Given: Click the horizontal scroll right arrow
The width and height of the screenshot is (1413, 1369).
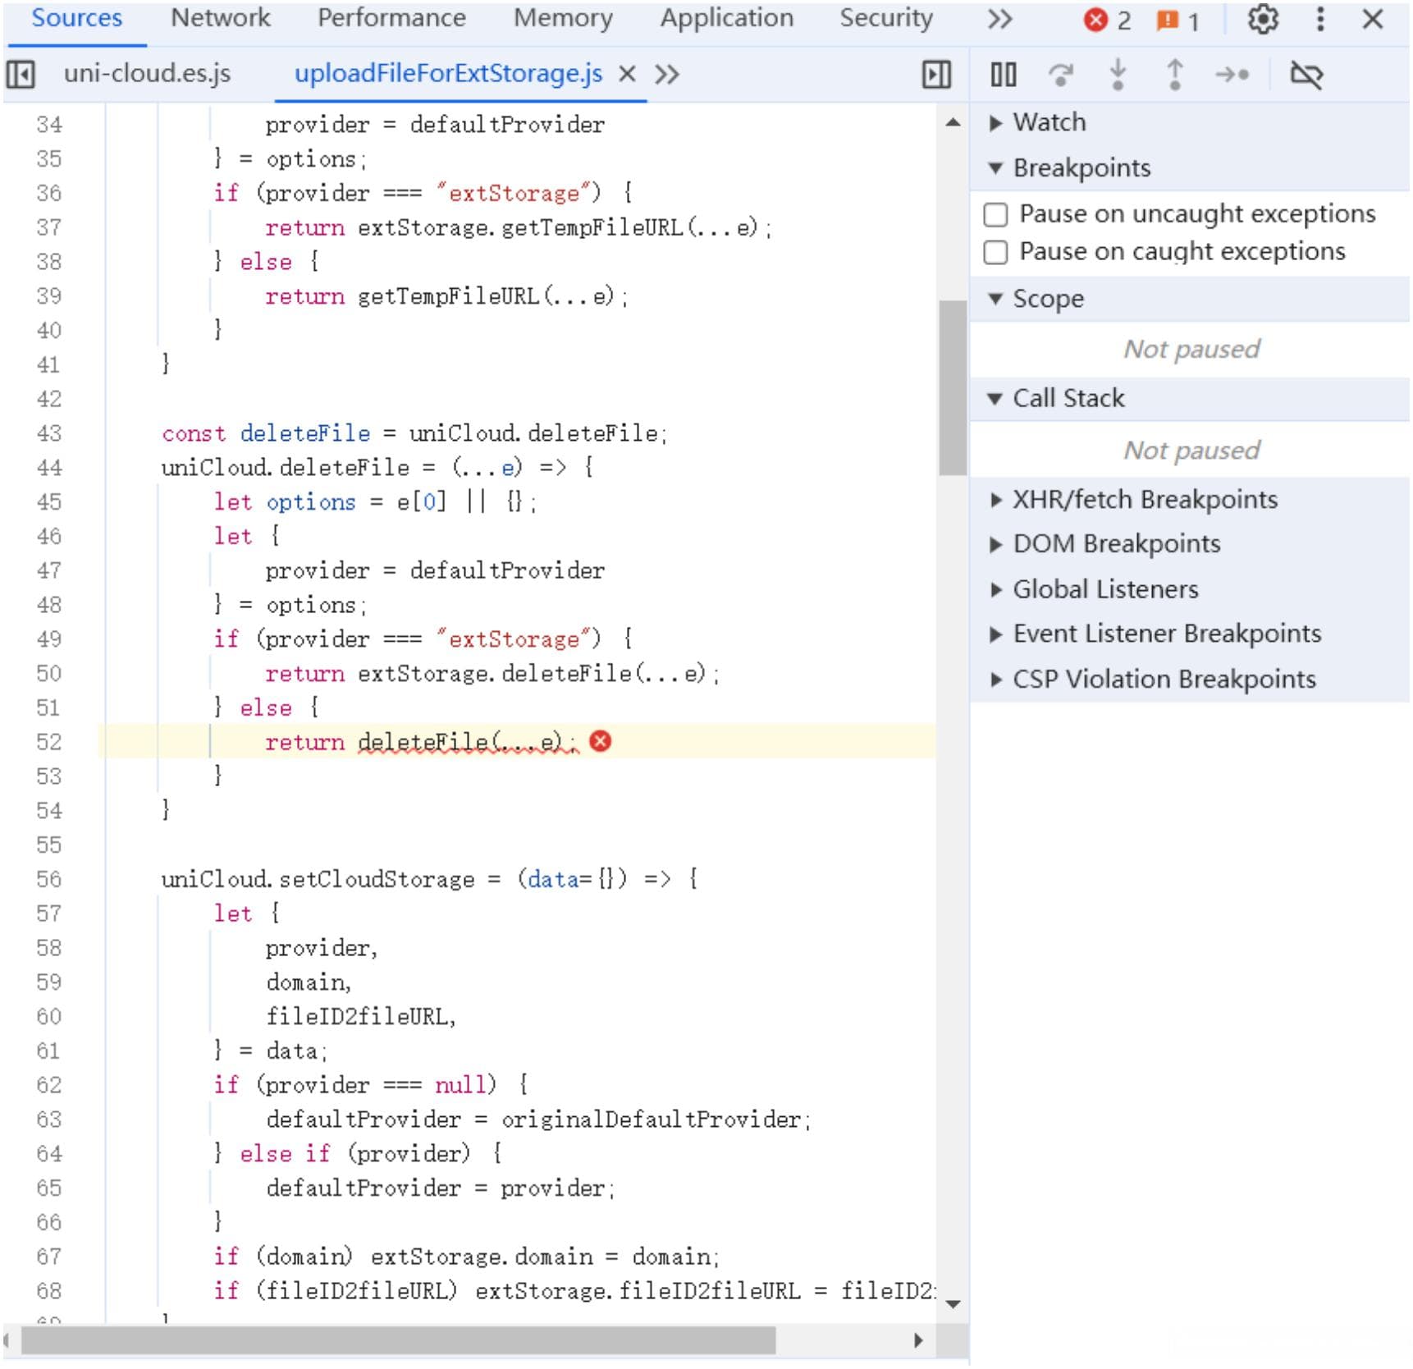Looking at the screenshot, I should [917, 1340].
